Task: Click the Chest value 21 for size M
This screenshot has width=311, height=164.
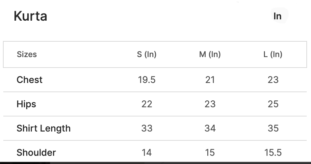Action: (210, 80)
